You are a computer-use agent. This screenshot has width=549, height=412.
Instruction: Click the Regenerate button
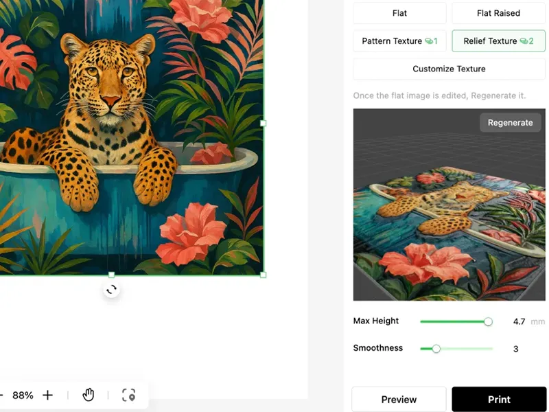(510, 123)
